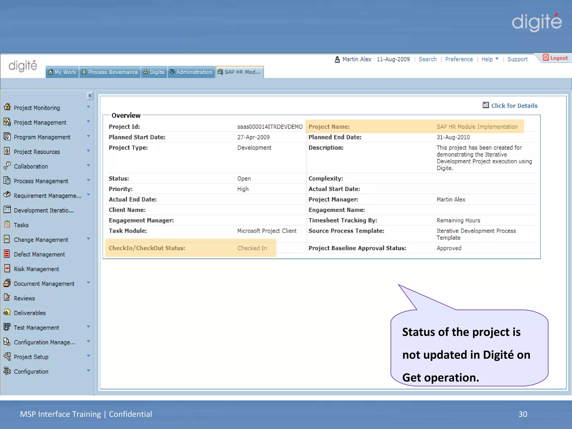
Task: Click the Requirement Management icon
Action: click(x=7, y=195)
